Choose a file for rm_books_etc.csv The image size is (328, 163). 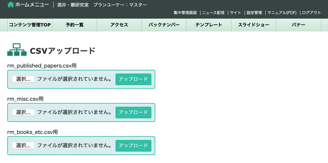pos(23,145)
